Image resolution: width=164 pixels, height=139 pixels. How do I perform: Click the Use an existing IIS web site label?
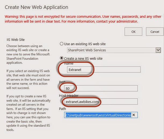(85, 44)
